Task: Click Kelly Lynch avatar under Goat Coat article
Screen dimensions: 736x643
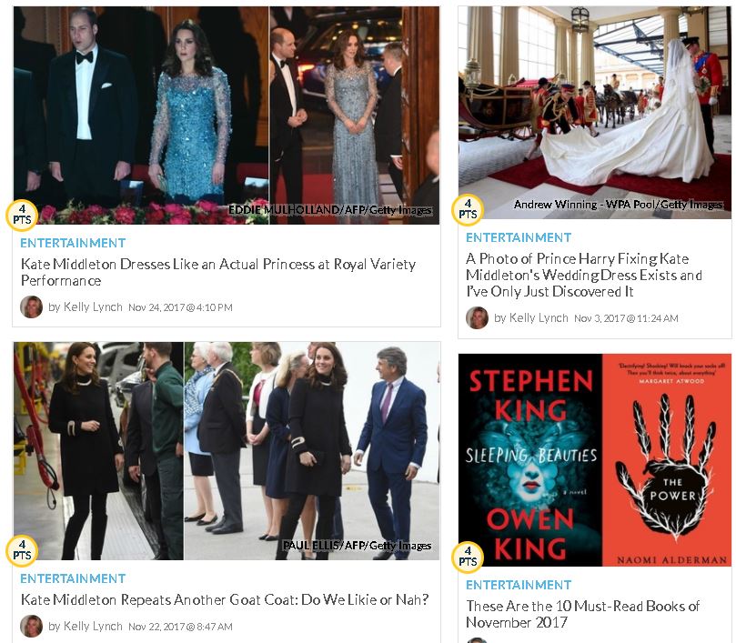Action: click(32, 626)
